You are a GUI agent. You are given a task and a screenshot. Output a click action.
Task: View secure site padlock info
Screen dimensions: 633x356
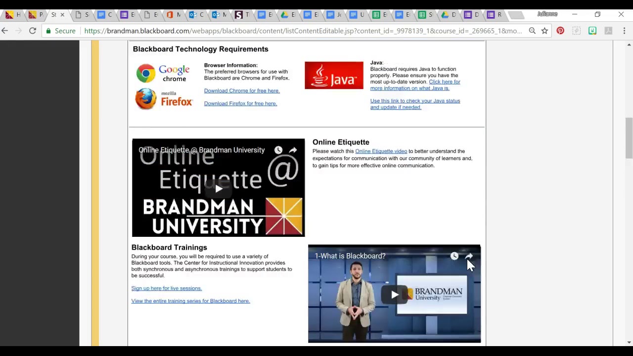click(48, 31)
